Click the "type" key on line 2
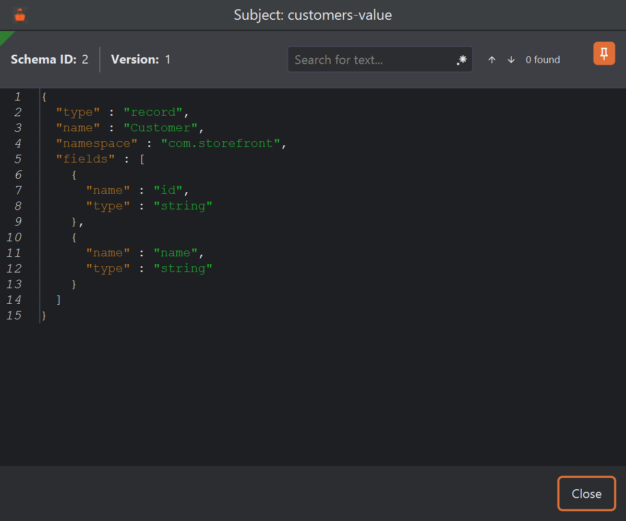This screenshot has width=626, height=521. (78, 112)
